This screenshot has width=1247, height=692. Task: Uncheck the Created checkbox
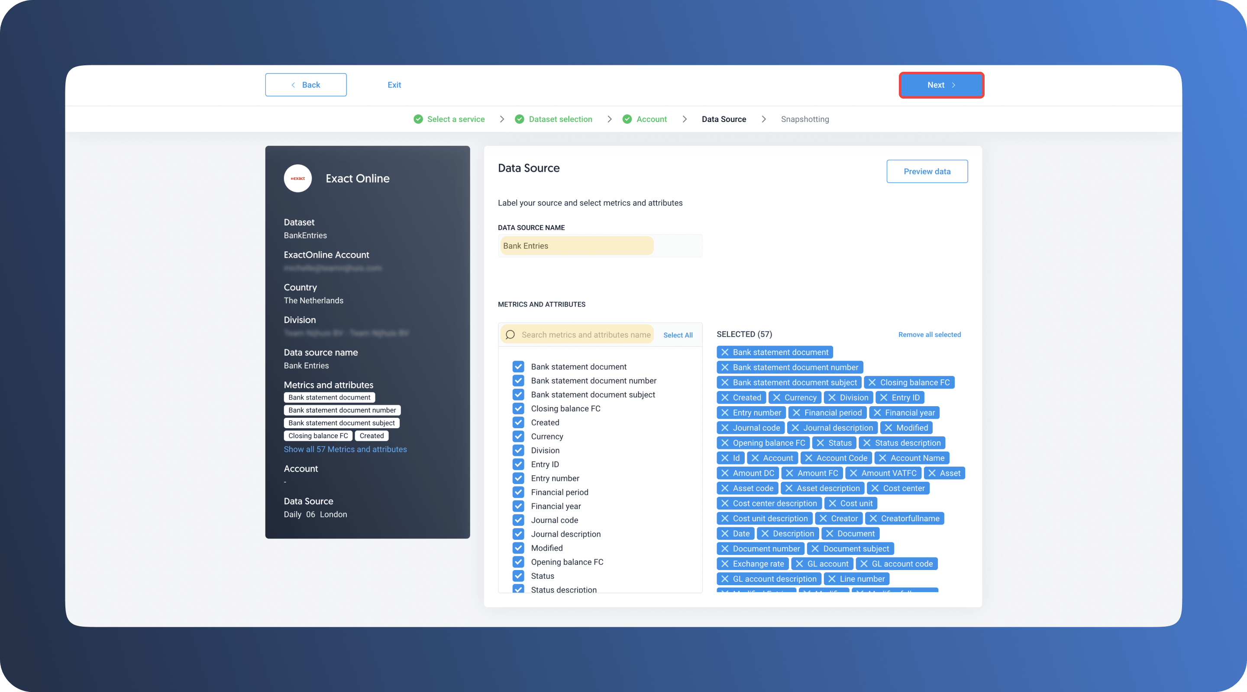518,422
